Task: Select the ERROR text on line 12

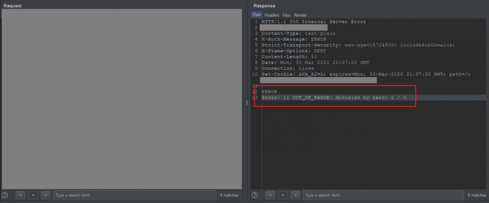Action: pos(269,92)
